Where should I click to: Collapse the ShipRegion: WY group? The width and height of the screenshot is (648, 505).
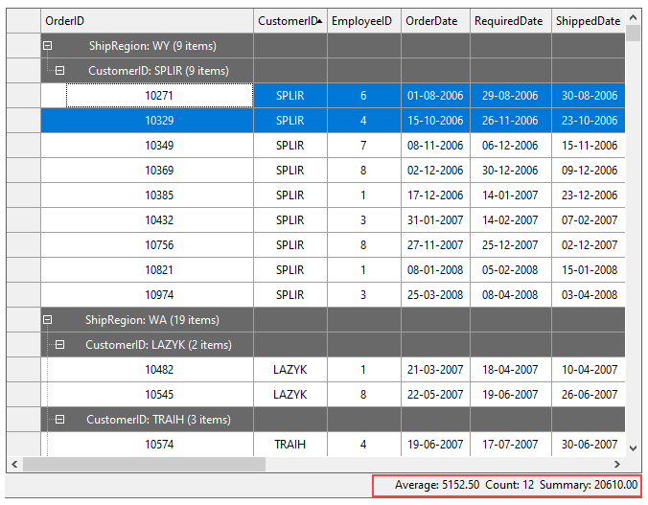(x=48, y=46)
